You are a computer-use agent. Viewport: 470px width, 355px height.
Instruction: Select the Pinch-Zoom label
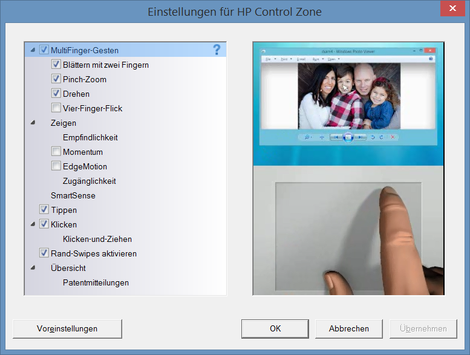click(x=85, y=79)
